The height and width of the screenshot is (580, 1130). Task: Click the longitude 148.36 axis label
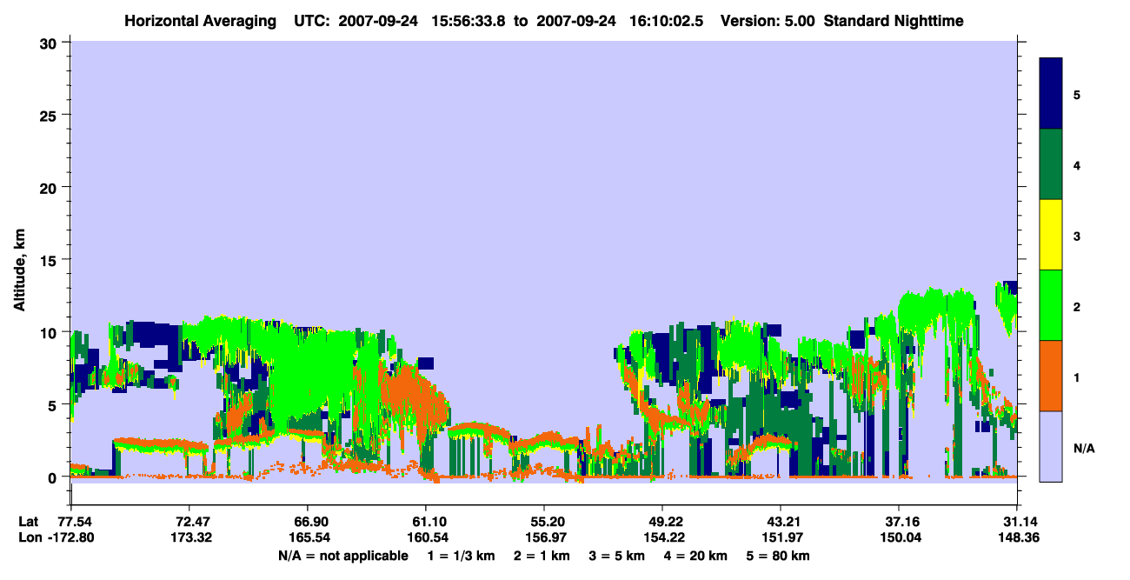pos(1017,537)
